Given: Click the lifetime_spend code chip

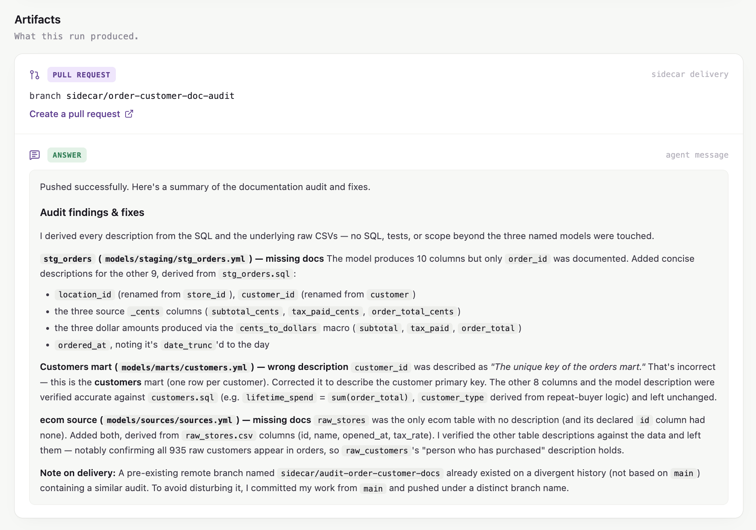Looking at the screenshot, I should tap(280, 397).
